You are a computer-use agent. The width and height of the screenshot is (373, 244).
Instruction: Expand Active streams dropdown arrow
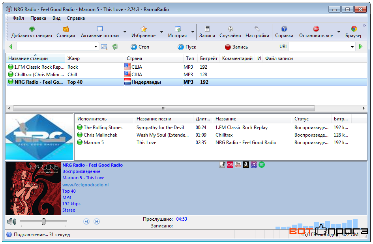pos(125,32)
